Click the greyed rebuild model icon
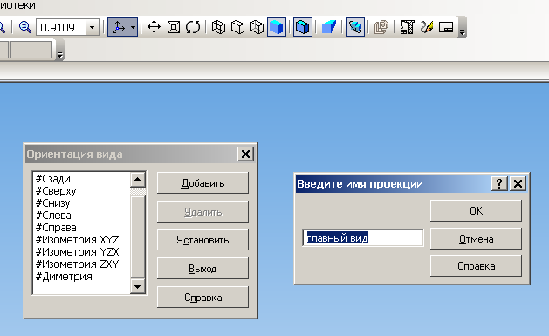 tap(381, 27)
